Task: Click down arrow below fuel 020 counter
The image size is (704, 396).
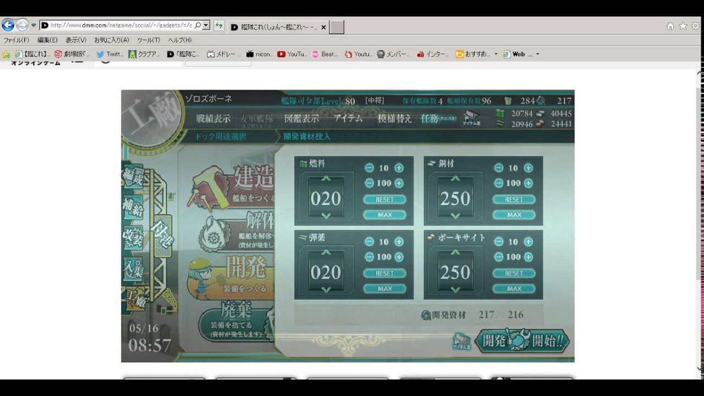Action: (x=326, y=216)
